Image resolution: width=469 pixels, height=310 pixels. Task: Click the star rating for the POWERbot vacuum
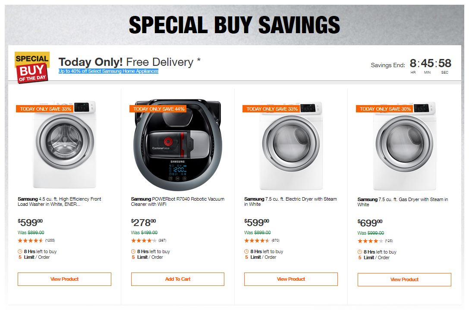click(x=144, y=240)
